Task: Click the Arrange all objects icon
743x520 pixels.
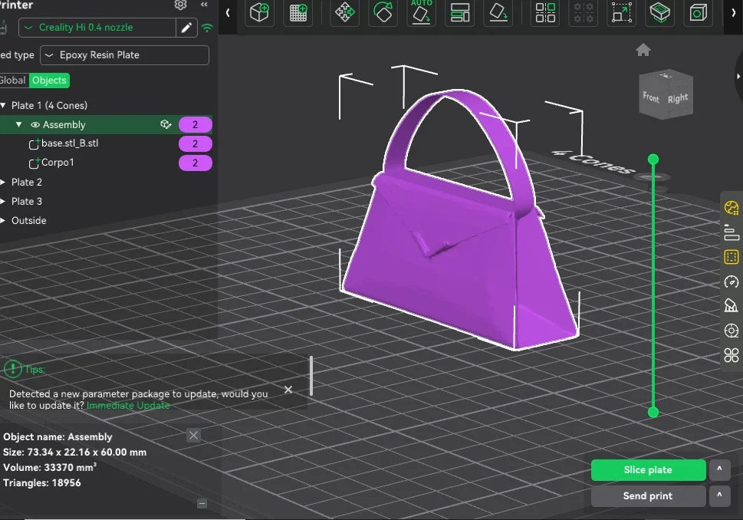Action: [460, 13]
